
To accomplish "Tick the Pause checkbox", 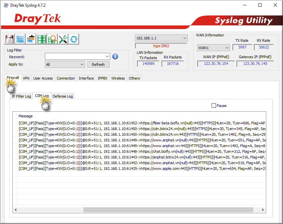I will coord(214,106).
